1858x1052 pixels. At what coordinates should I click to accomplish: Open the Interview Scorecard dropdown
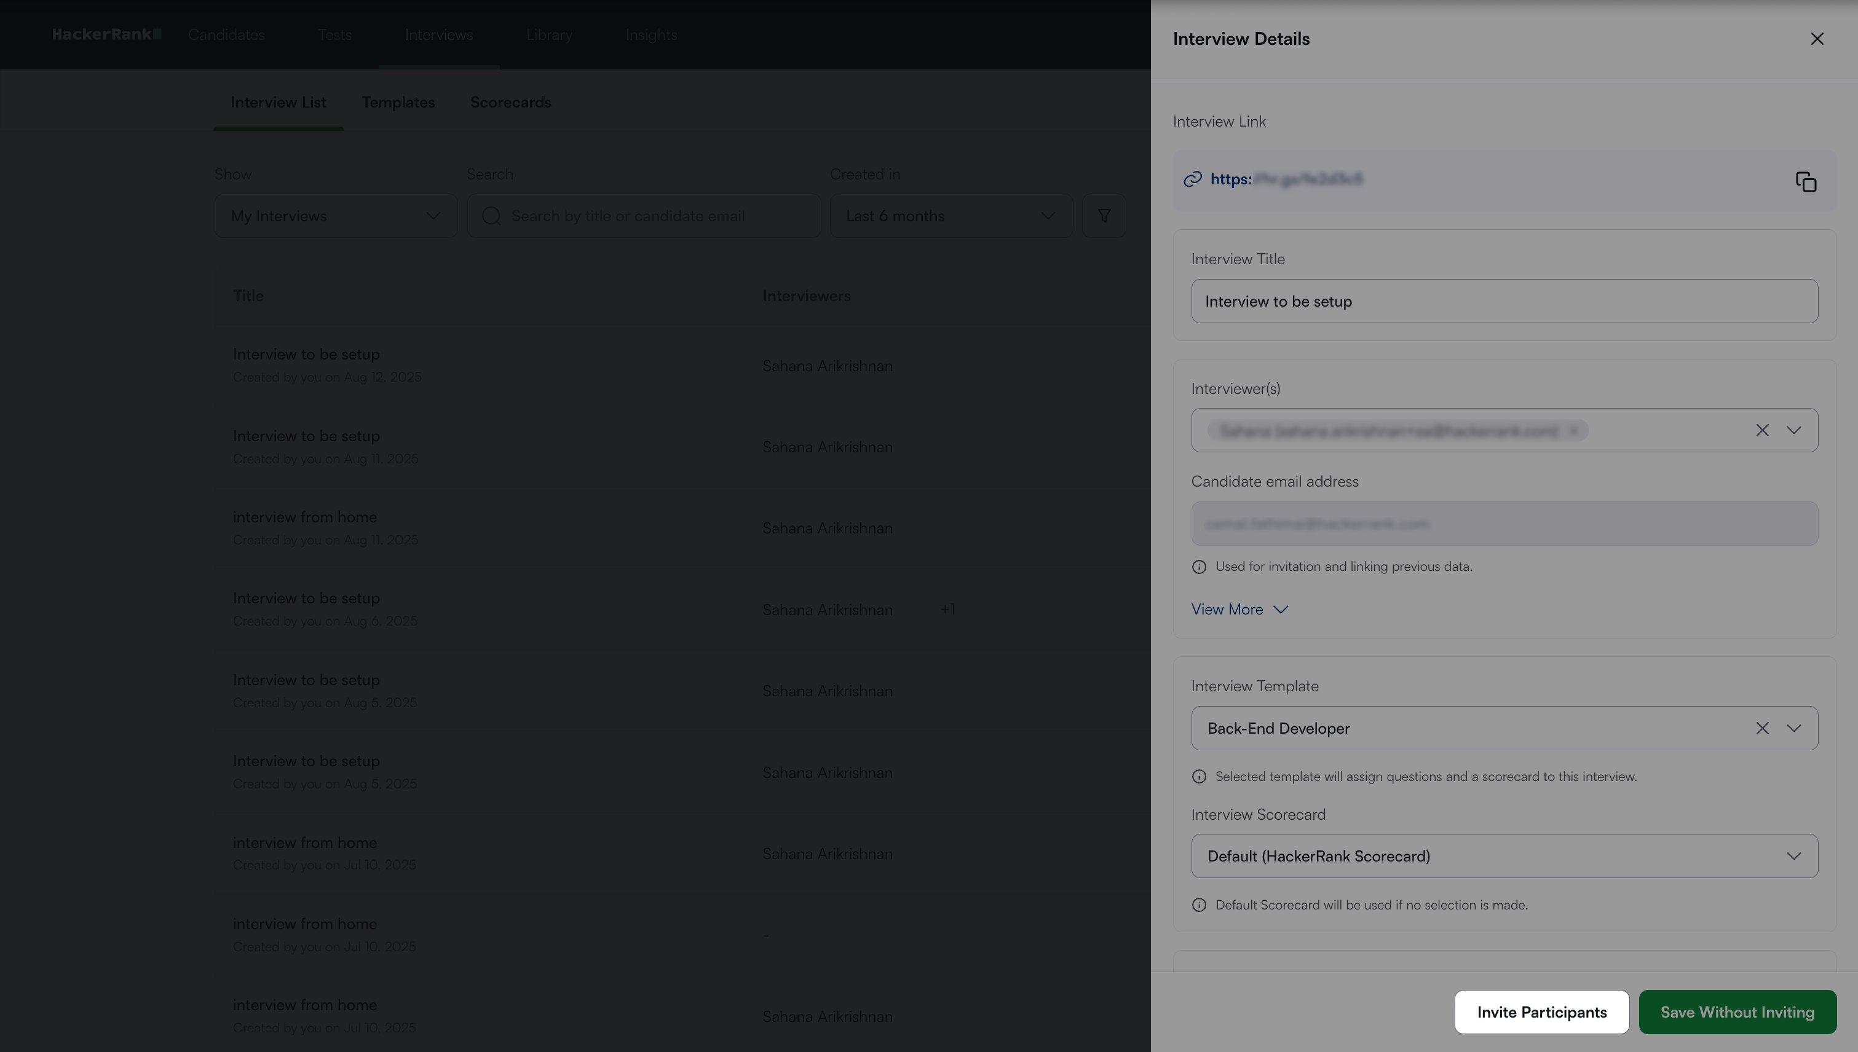(x=1504, y=856)
